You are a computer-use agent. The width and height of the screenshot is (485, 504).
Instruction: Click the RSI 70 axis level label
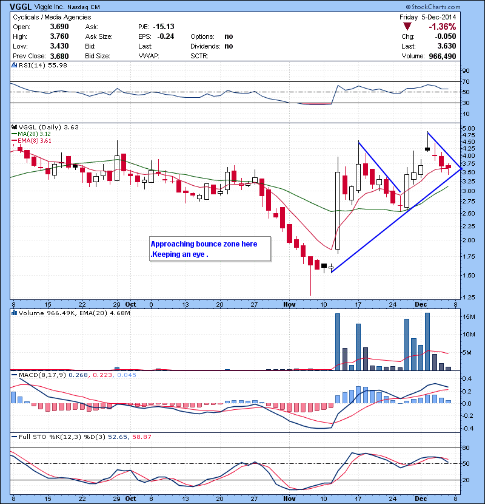(x=466, y=81)
